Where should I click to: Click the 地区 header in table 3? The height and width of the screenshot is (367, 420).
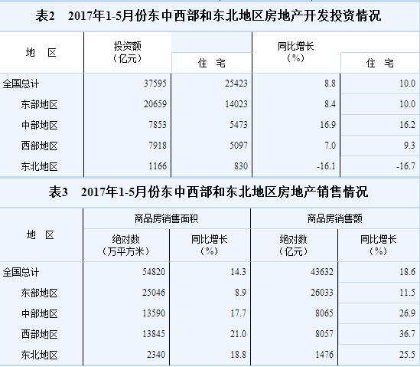(x=41, y=235)
